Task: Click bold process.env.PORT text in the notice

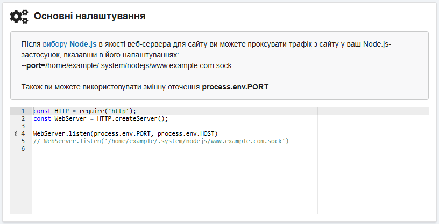Action: point(235,87)
